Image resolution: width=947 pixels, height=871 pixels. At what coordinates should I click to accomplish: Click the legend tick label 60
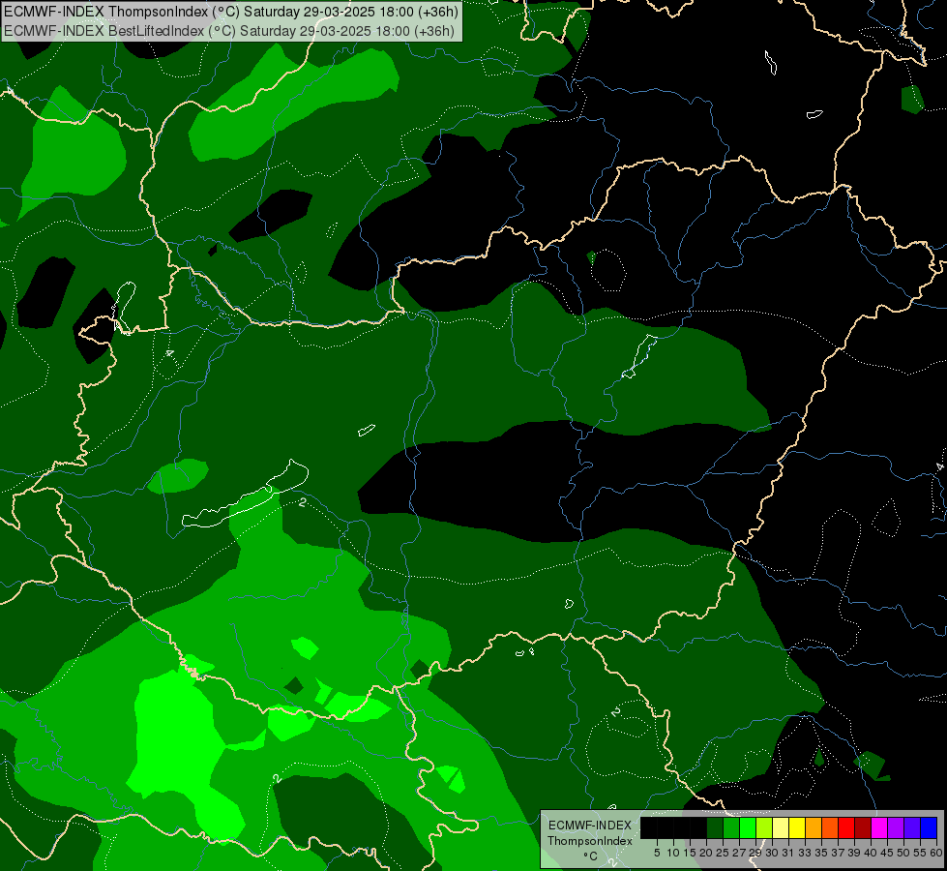tap(935, 853)
